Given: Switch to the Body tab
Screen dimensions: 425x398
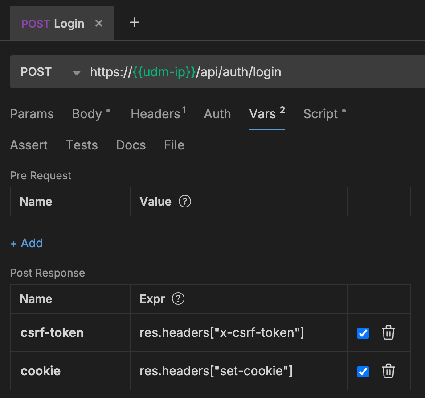Looking at the screenshot, I should (87, 114).
